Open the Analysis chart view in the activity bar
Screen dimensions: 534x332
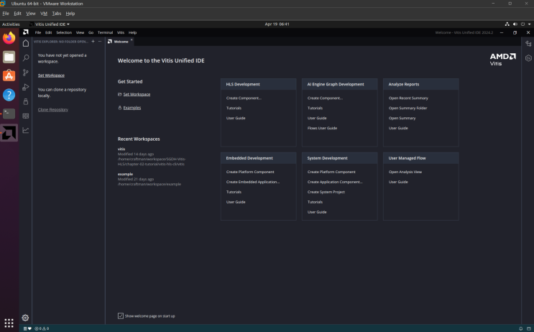[x=26, y=130]
